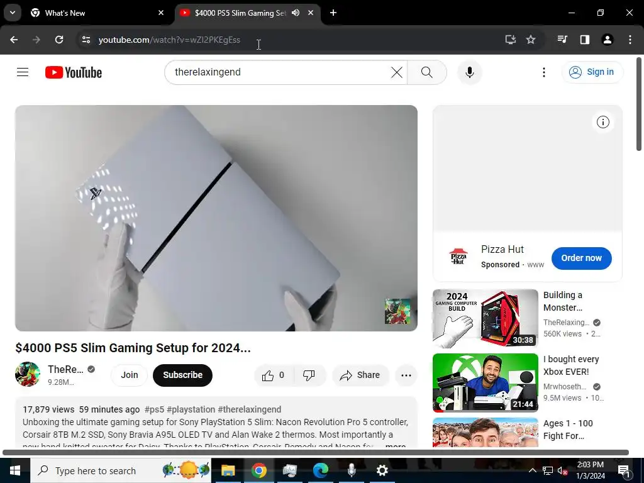Open Chrome three-dot menu
This screenshot has height=483, width=644.
pyautogui.click(x=630, y=40)
